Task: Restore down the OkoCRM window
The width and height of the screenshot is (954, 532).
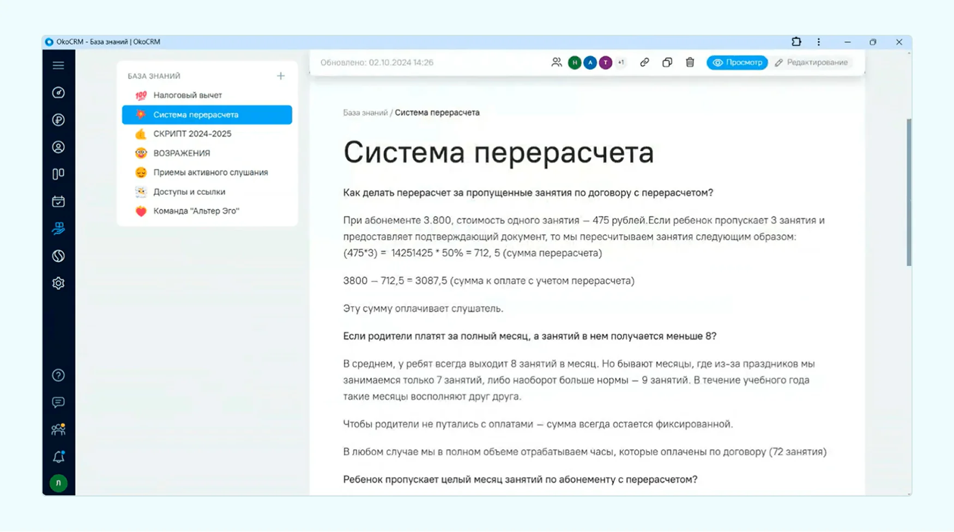Action: tap(873, 42)
